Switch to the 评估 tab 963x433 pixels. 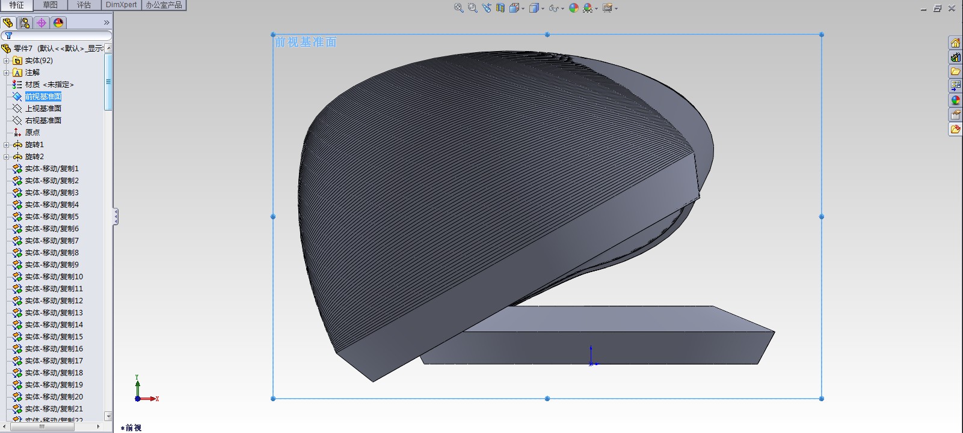coord(84,5)
